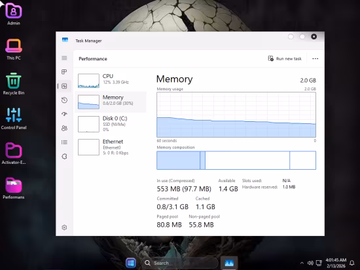Open the App history page icon

pos(64,100)
